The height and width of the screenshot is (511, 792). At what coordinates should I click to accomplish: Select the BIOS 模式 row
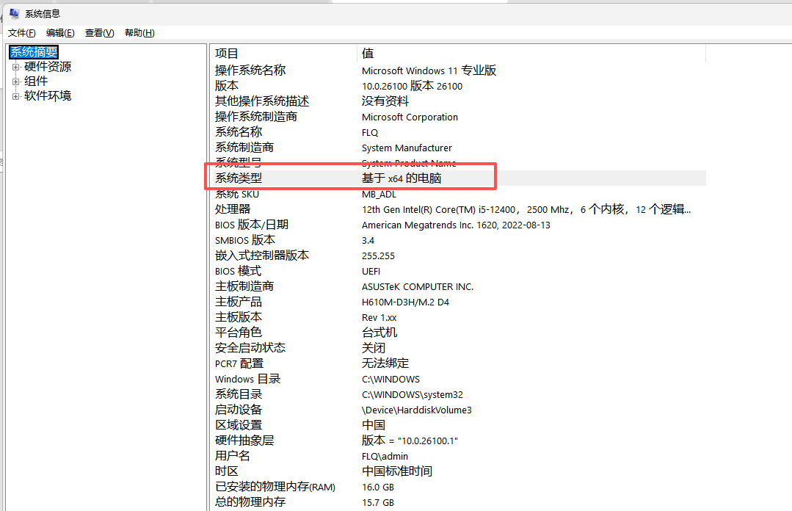tap(238, 271)
